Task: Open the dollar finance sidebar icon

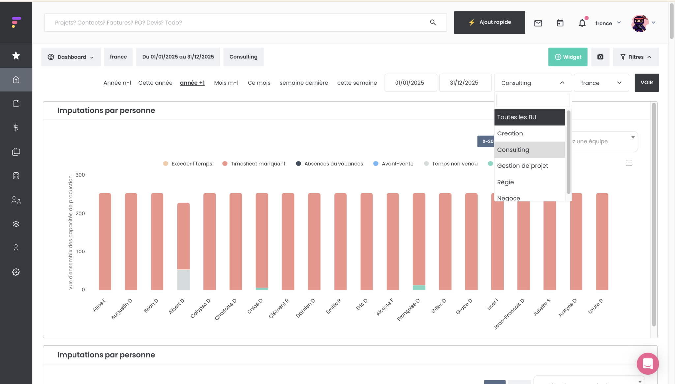Action: click(16, 128)
